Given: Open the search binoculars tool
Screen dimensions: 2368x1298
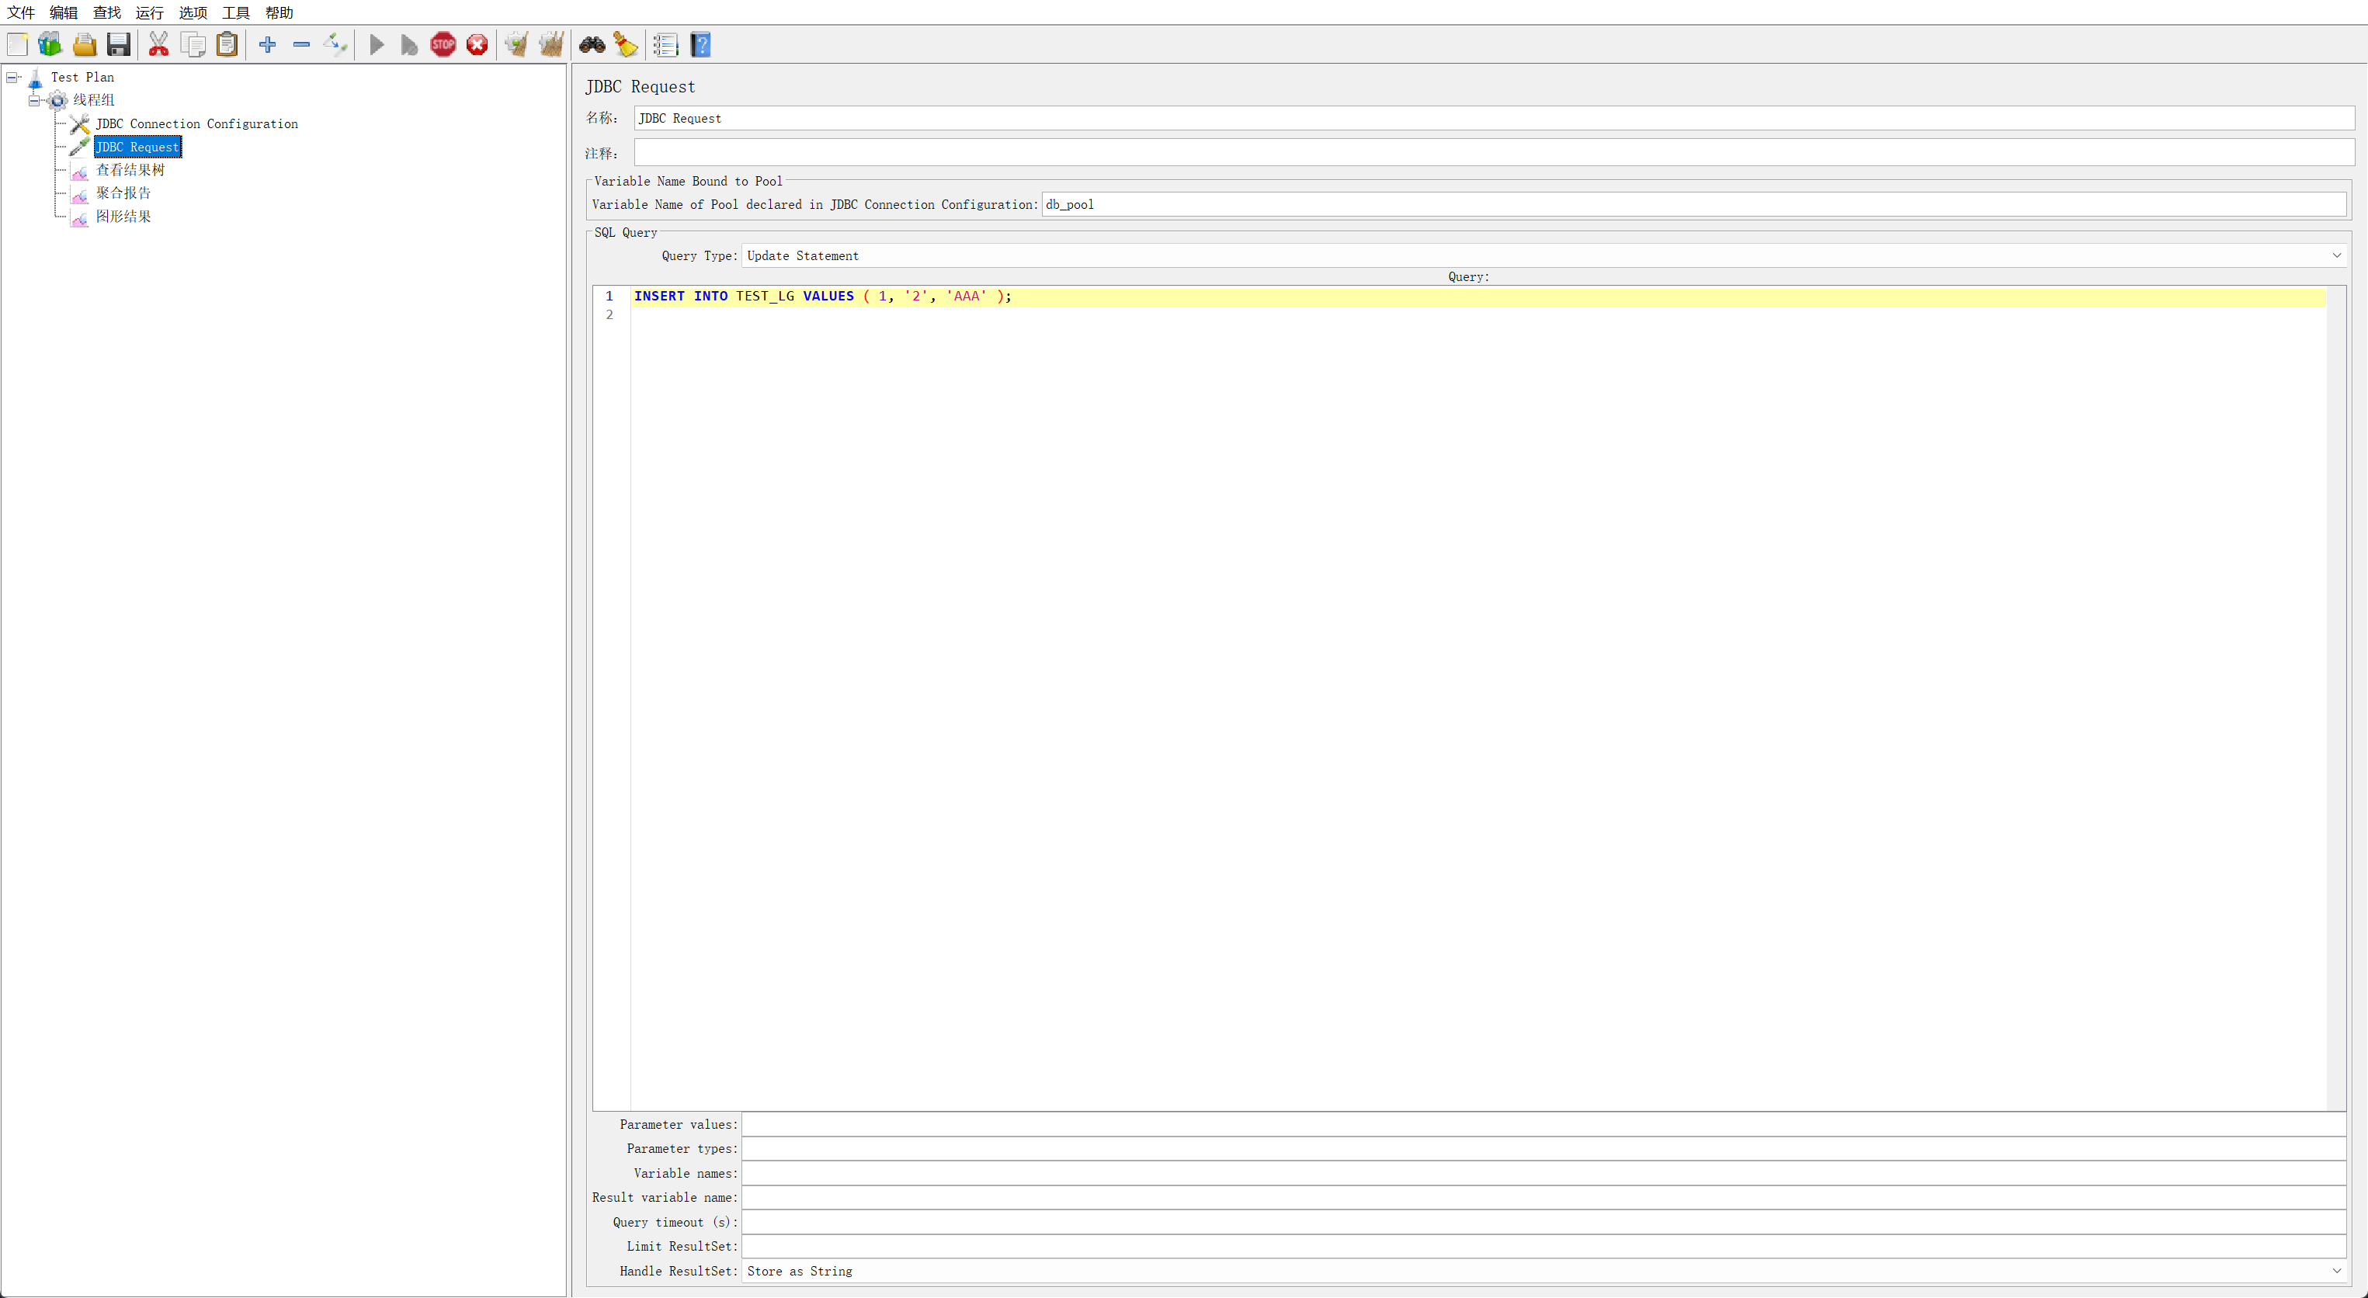Looking at the screenshot, I should coord(592,44).
